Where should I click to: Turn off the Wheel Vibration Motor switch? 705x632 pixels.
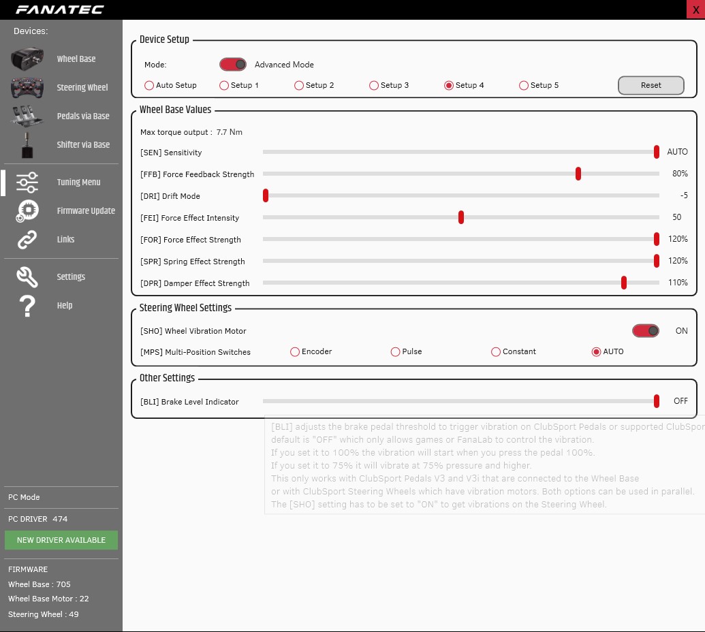(646, 331)
